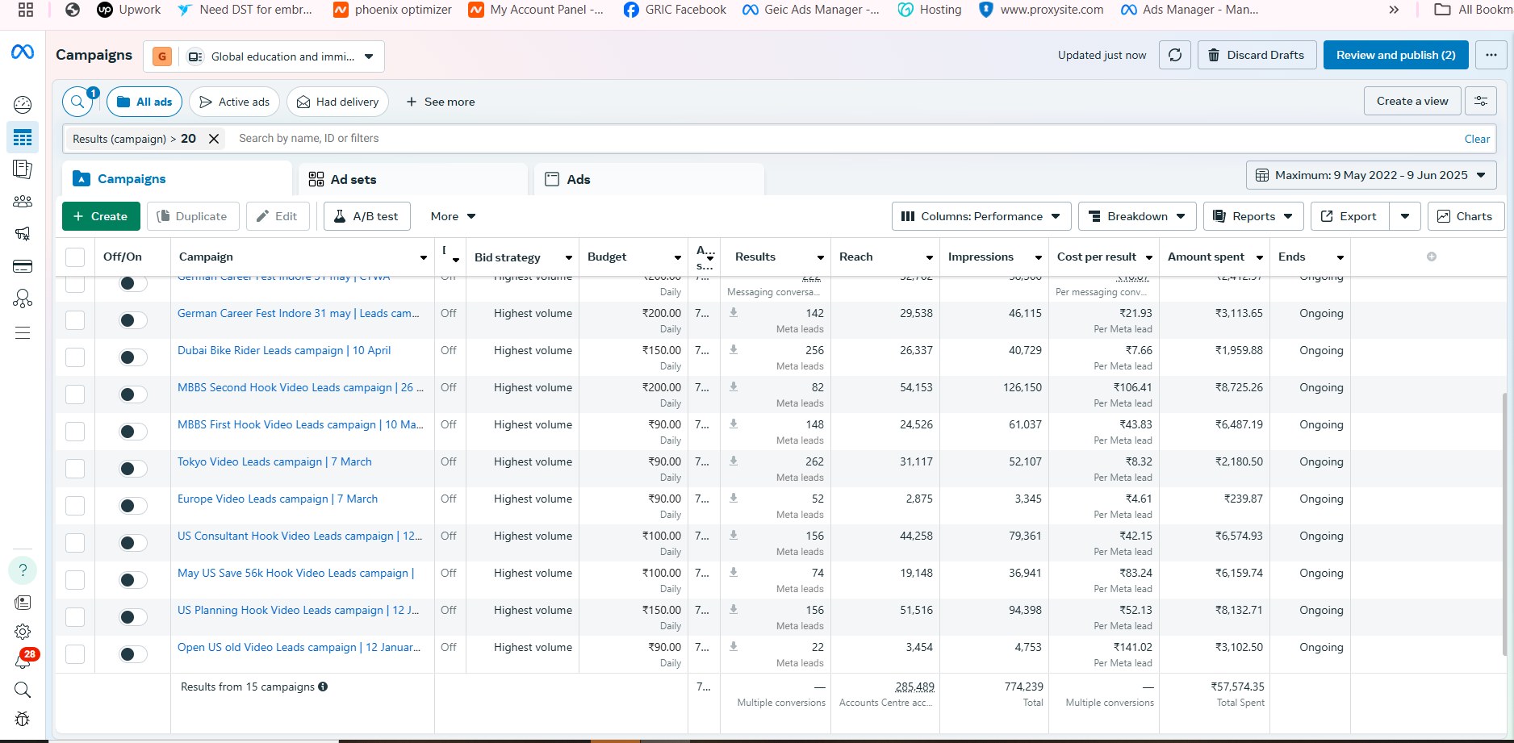
Task: Expand the Breakdown dropdown
Action: 1137,216
